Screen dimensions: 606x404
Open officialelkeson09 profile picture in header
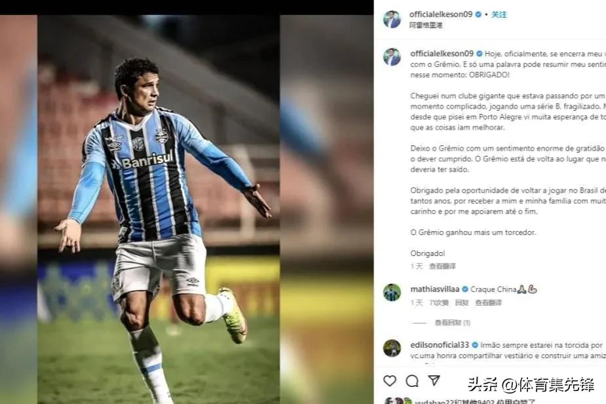pos(392,19)
